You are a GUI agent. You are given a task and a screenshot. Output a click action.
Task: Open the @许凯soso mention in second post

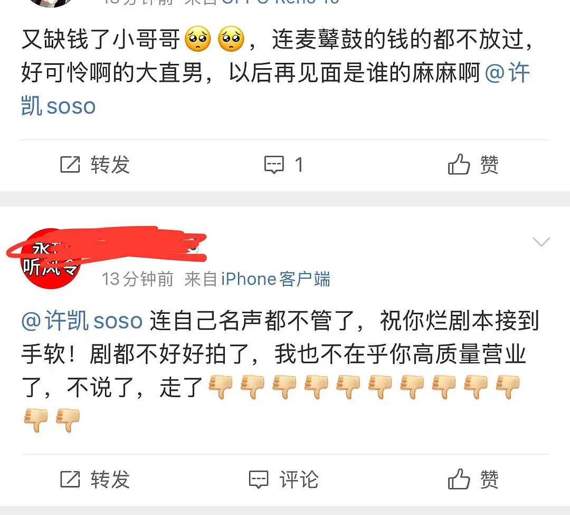[x=82, y=321]
